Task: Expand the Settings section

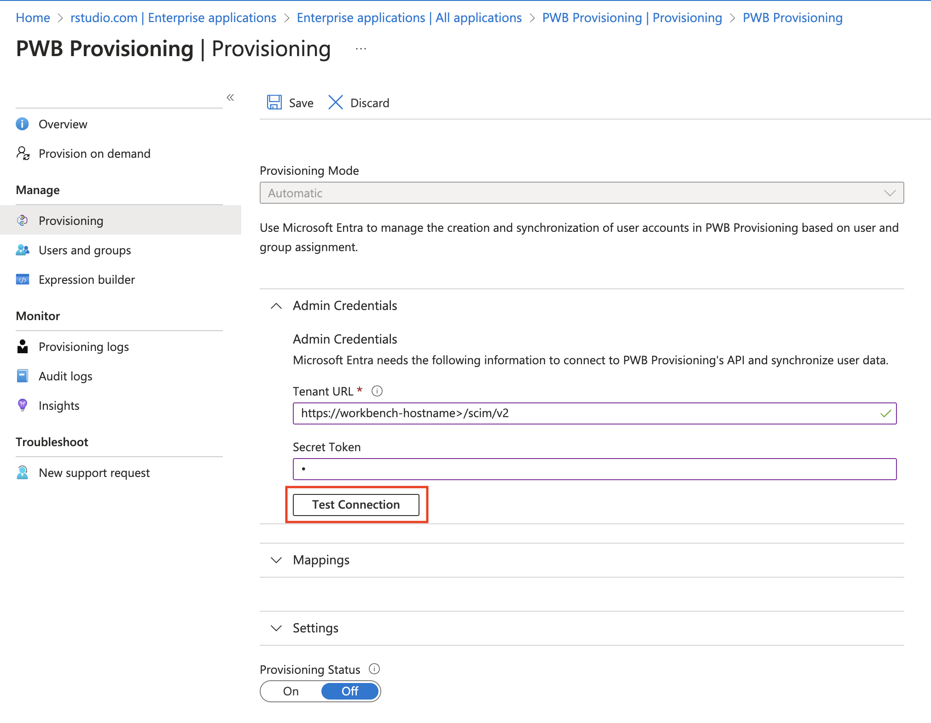Action: coord(276,628)
